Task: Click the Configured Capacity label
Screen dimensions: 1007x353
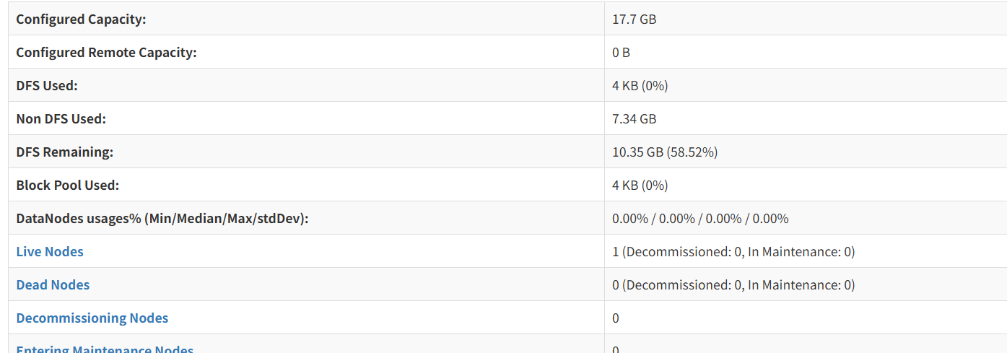Action: click(81, 19)
